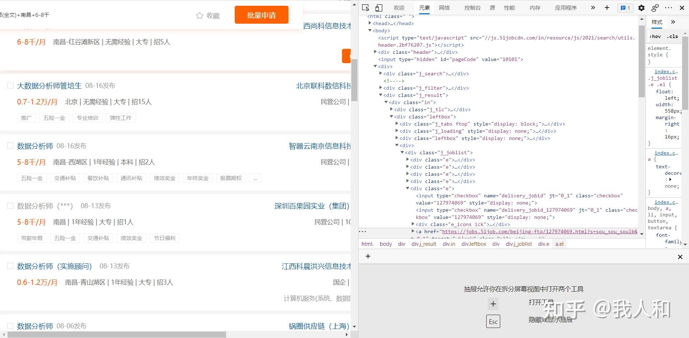Click the elements panel scroll-up arrow
The image size is (689, 338).
tap(642, 19)
